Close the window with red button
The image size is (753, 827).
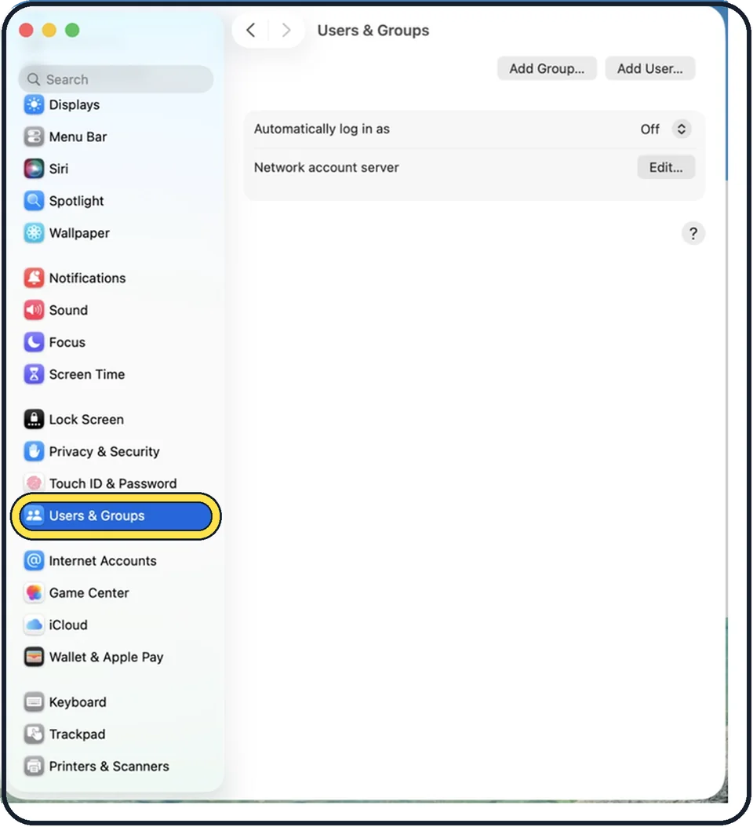click(x=26, y=30)
